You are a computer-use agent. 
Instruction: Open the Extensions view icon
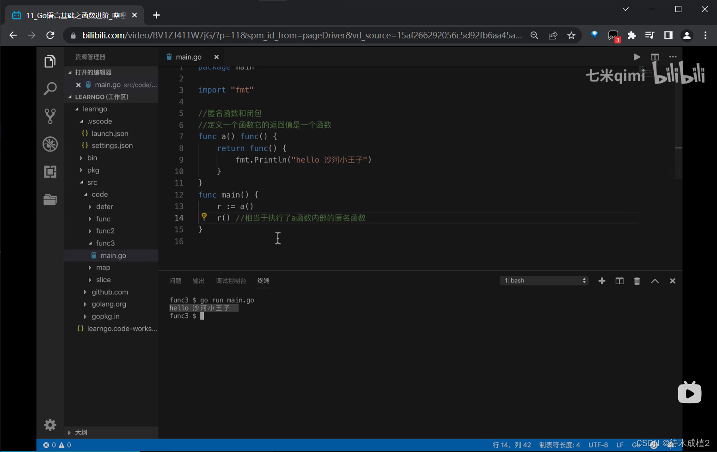pyautogui.click(x=50, y=172)
